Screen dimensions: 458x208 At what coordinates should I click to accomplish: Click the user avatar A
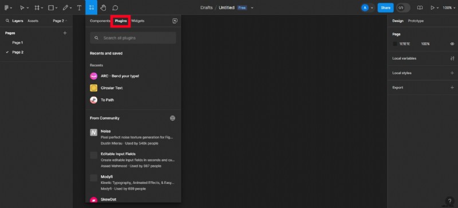click(365, 8)
